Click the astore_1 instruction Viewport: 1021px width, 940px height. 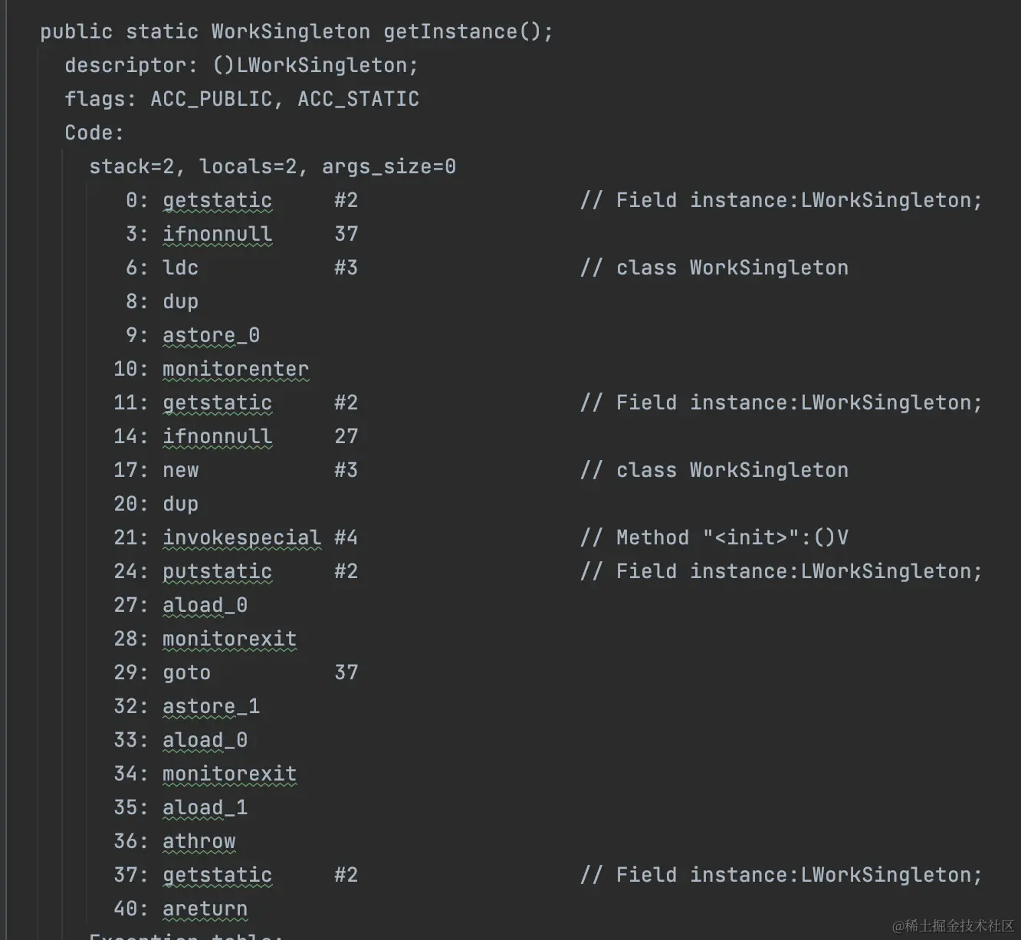(x=211, y=706)
